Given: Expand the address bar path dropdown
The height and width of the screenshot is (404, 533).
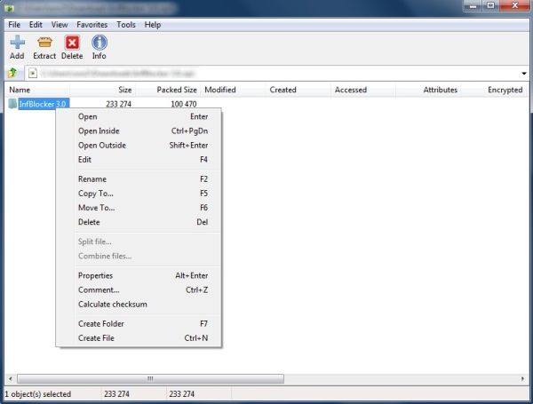Looking at the screenshot, I should click(523, 74).
